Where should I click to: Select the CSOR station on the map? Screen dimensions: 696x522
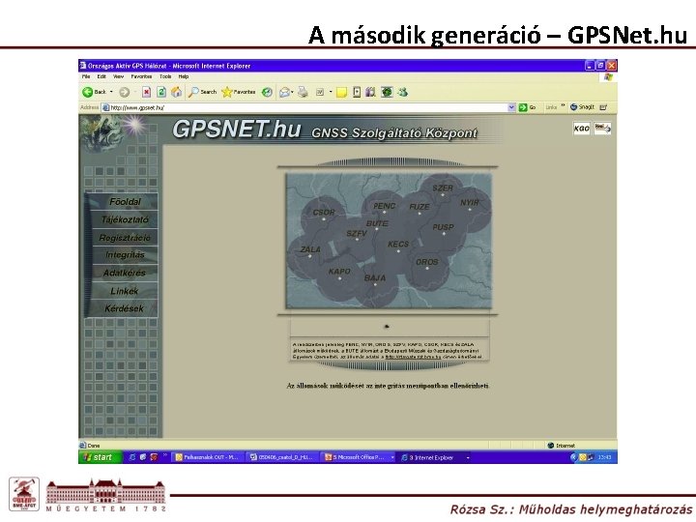324,215
